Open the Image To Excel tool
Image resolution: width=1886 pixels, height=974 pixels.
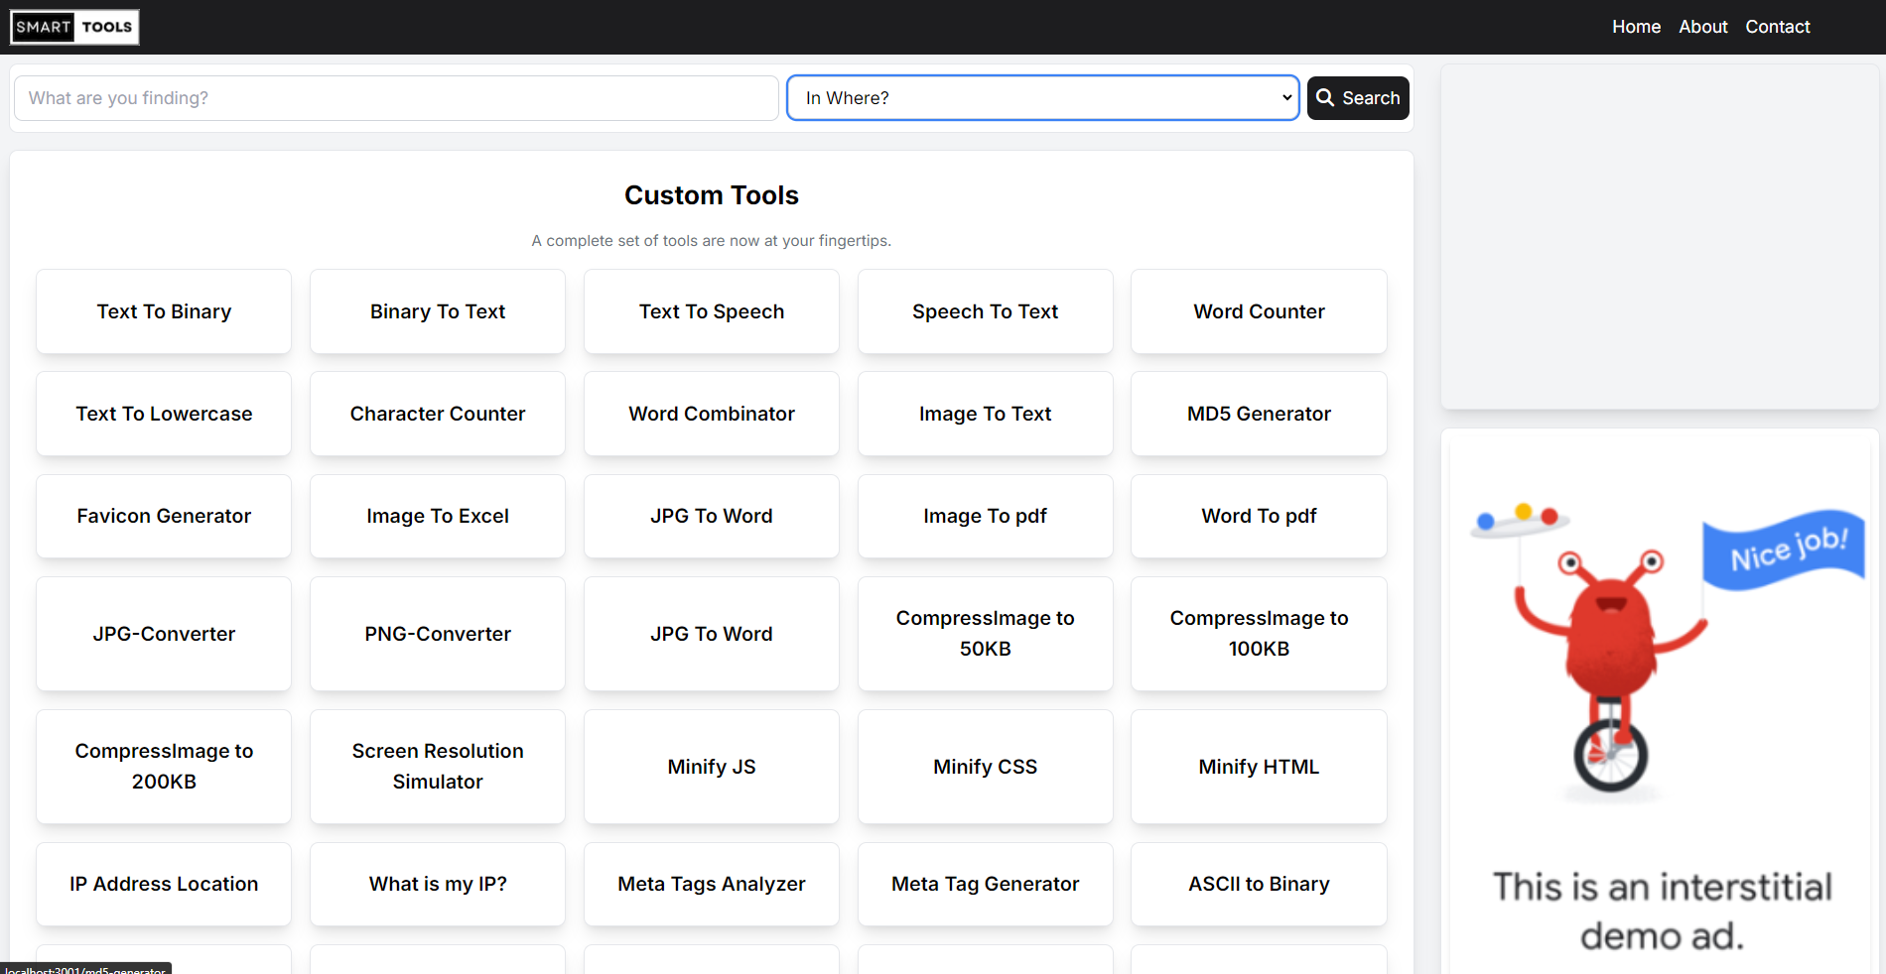click(x=438, y=516)
